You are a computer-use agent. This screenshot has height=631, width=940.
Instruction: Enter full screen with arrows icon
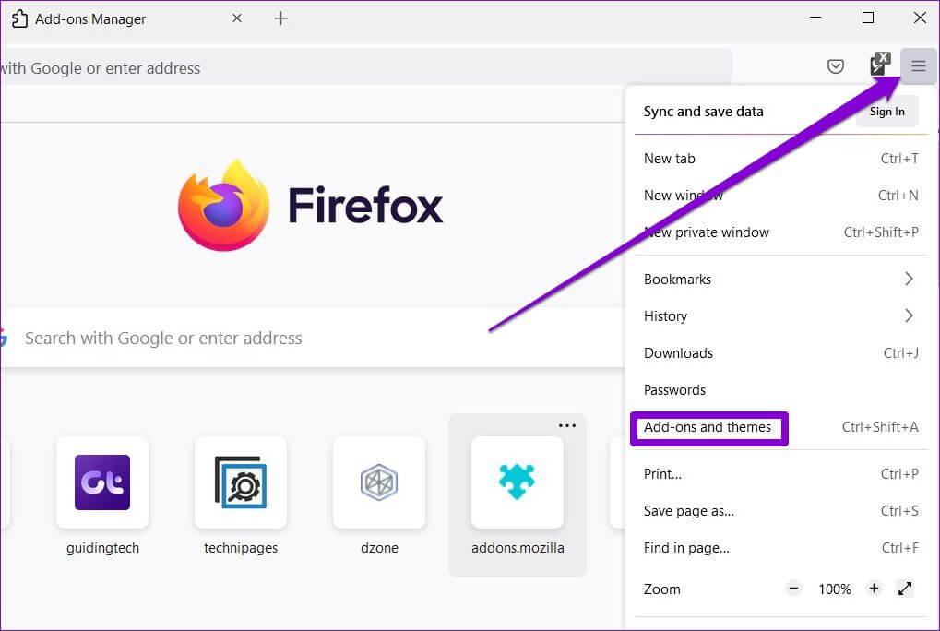tap(905, 589)
